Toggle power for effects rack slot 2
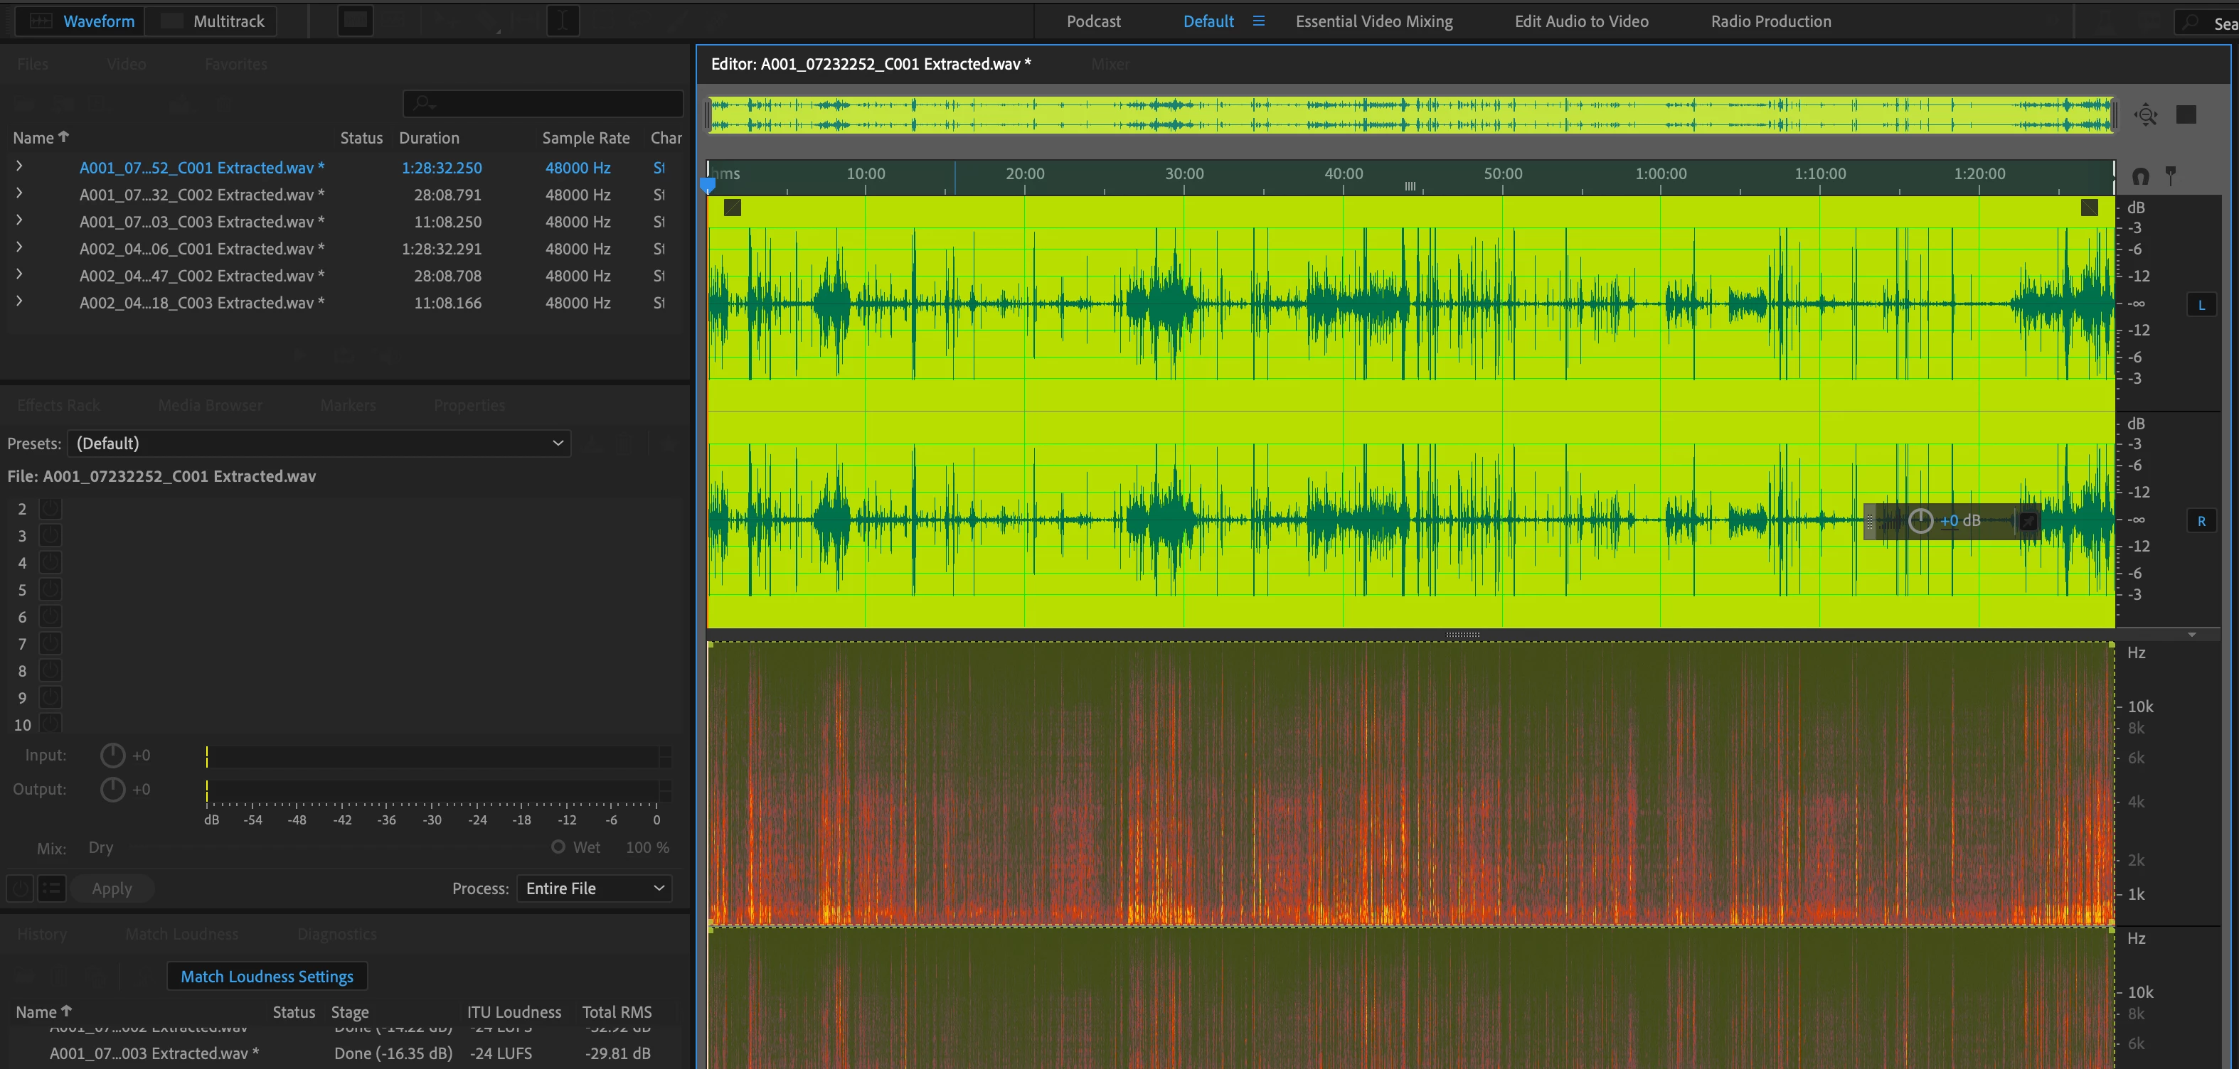The width and height of the screenshot is (2239, 1069). point(50,509)
